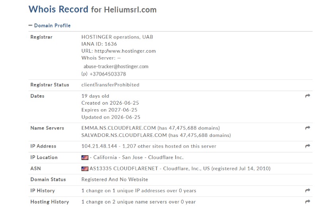This screenshot has height=208, width=318.
Task: Click 1,207 other sites hosted text
Action: (x=169, y=146)
